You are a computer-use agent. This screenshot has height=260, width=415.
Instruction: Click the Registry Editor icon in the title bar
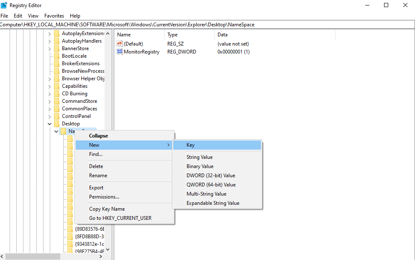click(4, 5)
